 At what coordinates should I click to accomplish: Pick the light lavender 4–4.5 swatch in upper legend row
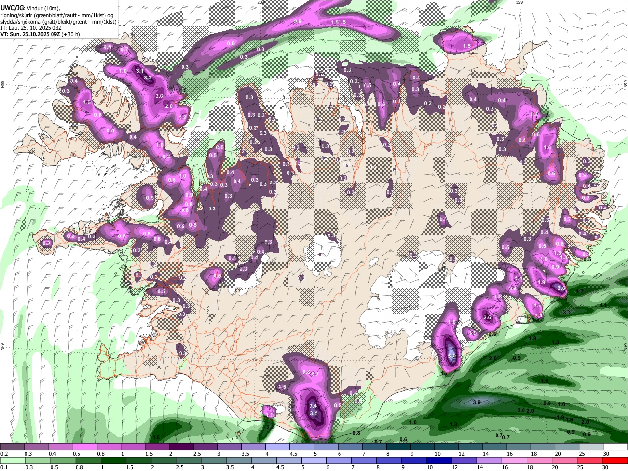(x=277, y=447)
